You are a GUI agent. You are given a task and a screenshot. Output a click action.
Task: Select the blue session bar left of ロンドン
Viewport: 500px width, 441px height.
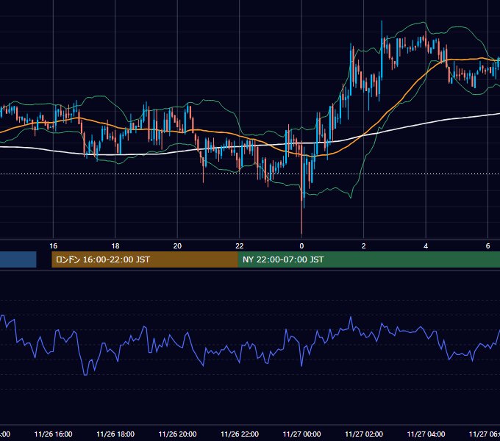(18, 259)
